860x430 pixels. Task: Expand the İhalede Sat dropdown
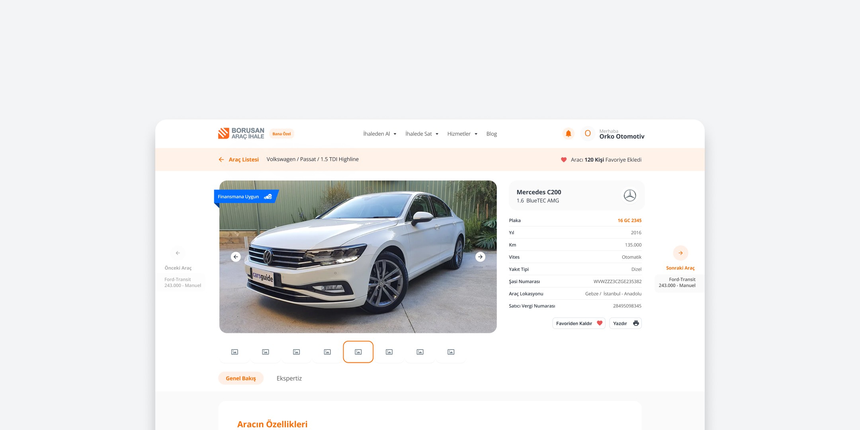(x=422, y=134)
